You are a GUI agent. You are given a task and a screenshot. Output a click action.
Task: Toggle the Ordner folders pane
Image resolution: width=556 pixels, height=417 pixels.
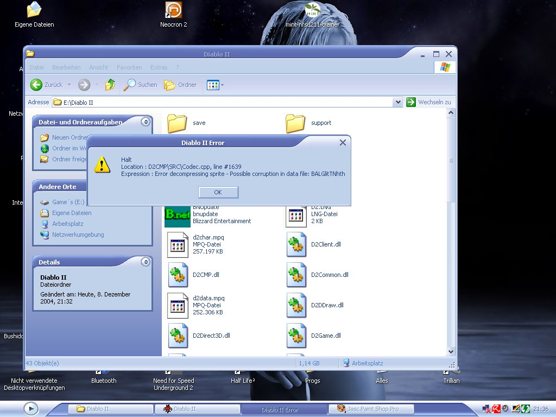180,85
